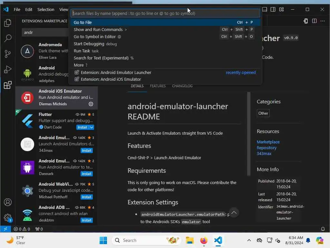Click the manage gear on Android iOS Emulator
Image resolution: width=330 pixels, height=248 pixels.
tap(91, 104)
